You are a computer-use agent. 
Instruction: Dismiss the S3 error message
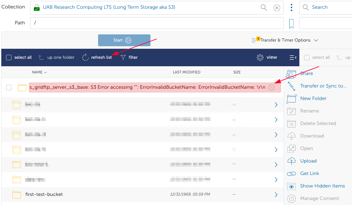click(271, 87)
